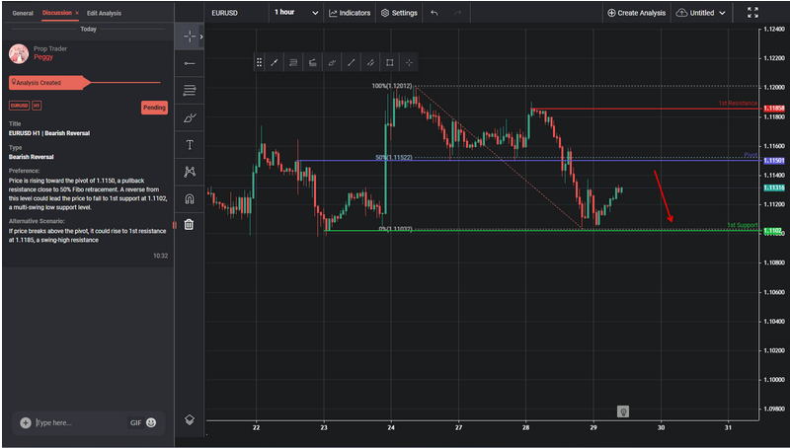Click the lightbulb idea marker on time axis
The width and height of the screenshot is (790, 448).
[623, 411]
